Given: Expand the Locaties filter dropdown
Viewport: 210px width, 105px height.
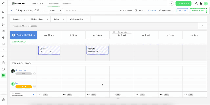Looking at the screenshot, I should pyautogui.click(x=19, y=19).
